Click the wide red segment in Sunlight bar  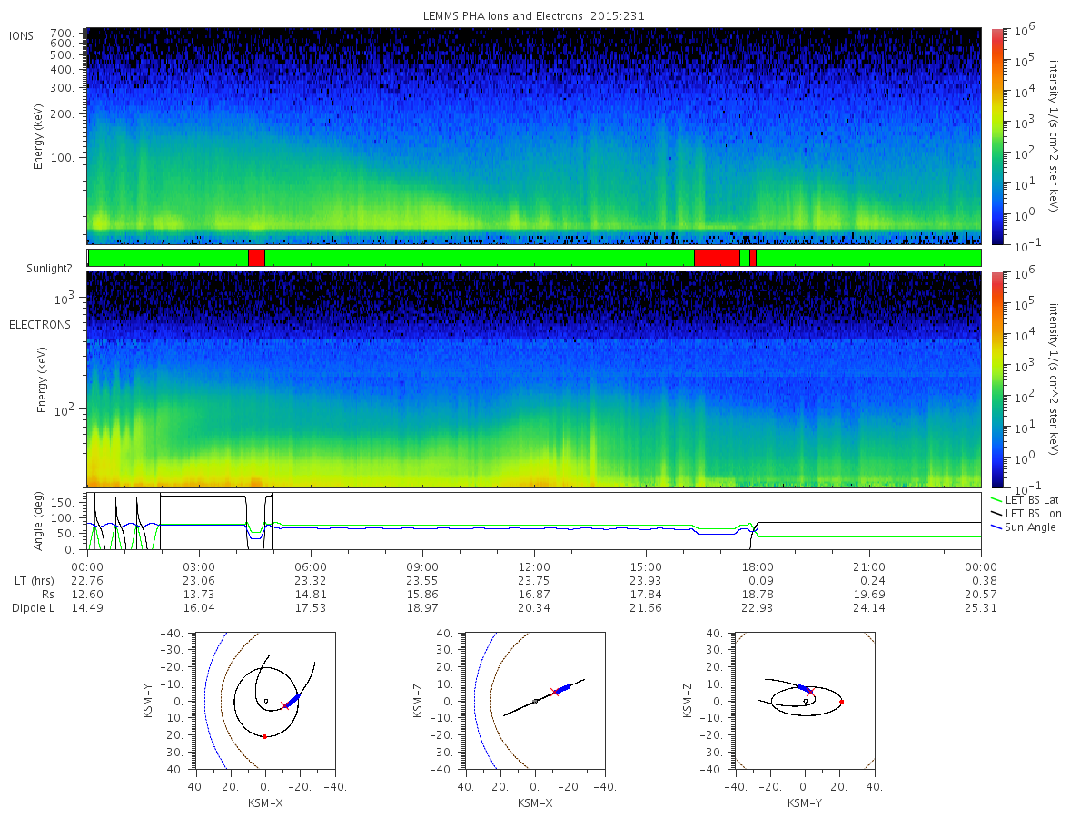point(717,258)
